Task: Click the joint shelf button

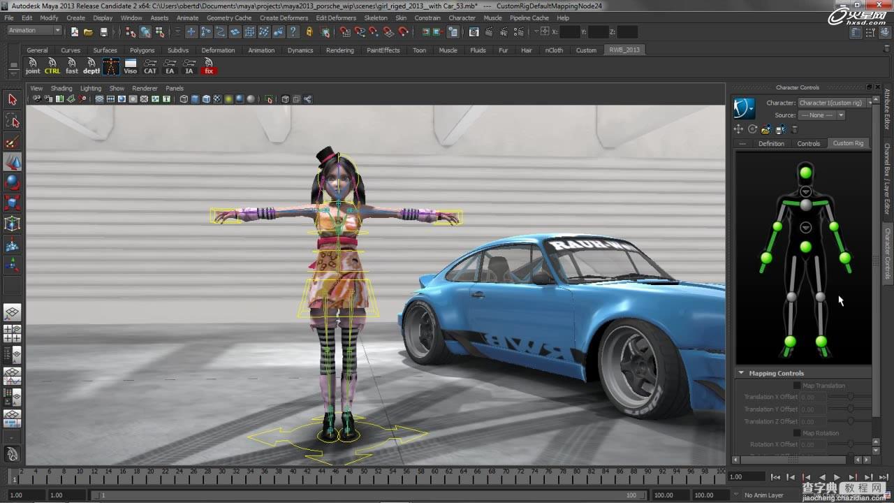Action: [33, 66]
